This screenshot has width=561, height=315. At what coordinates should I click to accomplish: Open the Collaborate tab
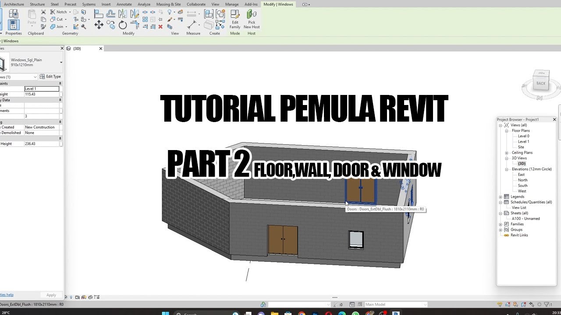[196, 4]
